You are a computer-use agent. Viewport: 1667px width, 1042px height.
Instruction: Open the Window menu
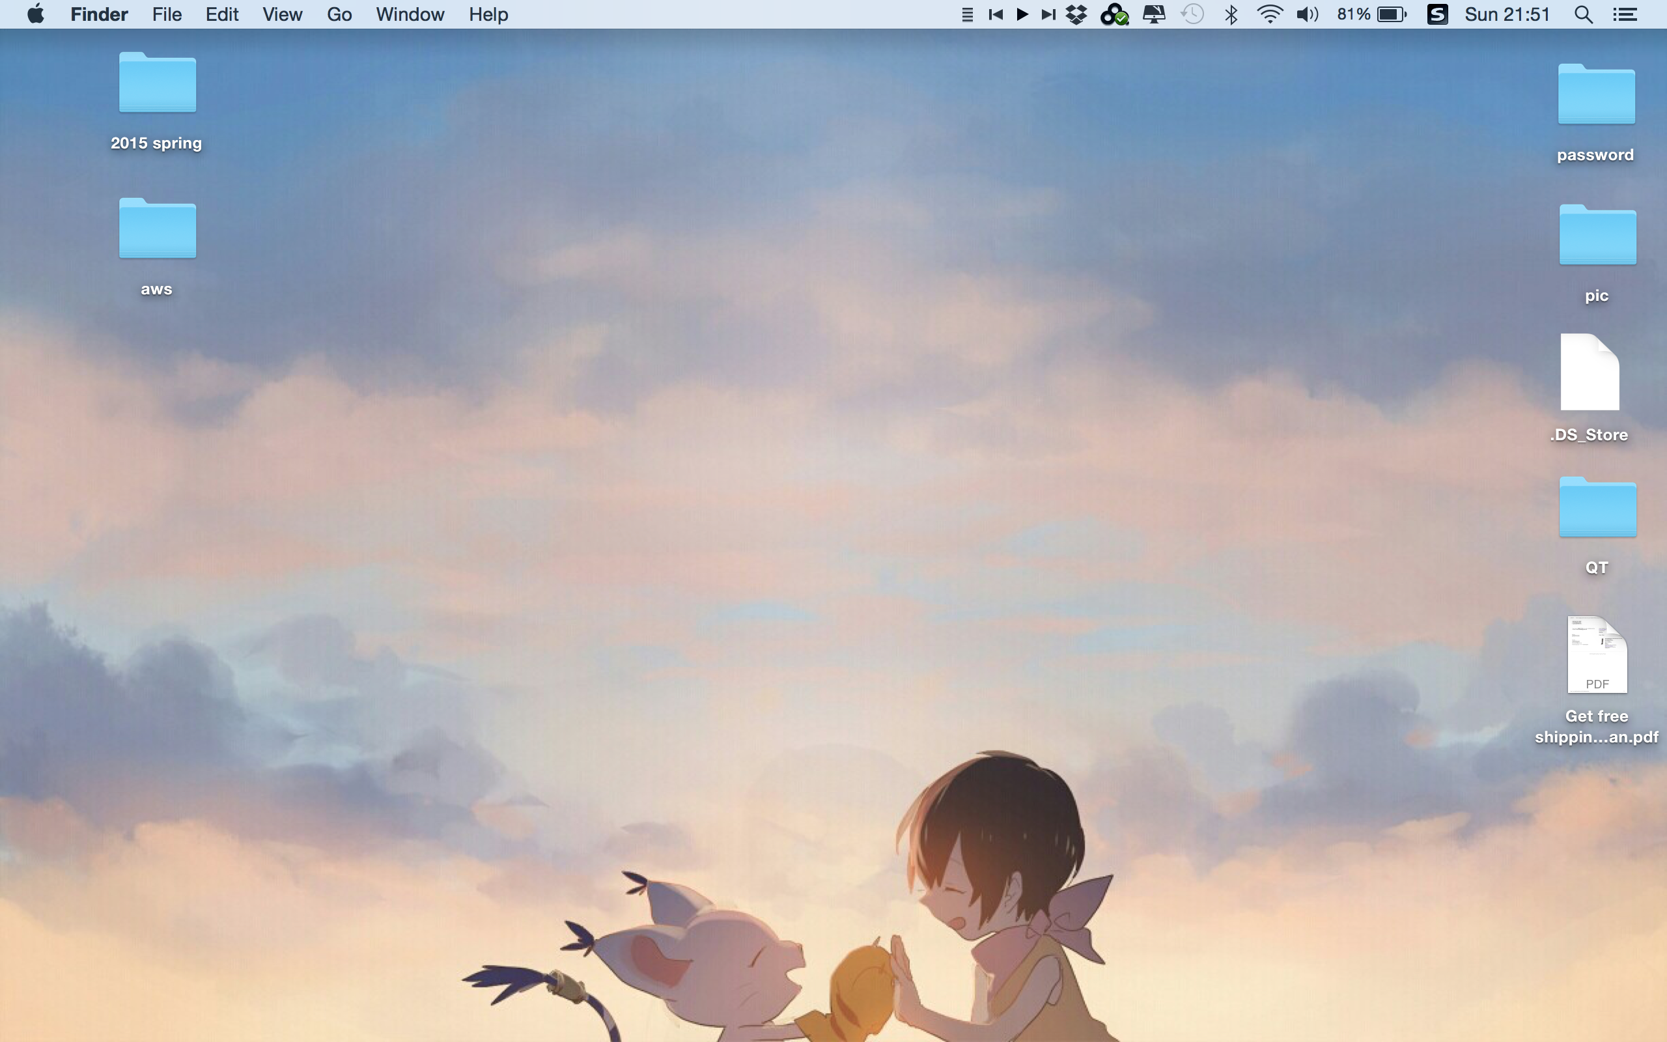pyautogui.click(x=410, y=14)
